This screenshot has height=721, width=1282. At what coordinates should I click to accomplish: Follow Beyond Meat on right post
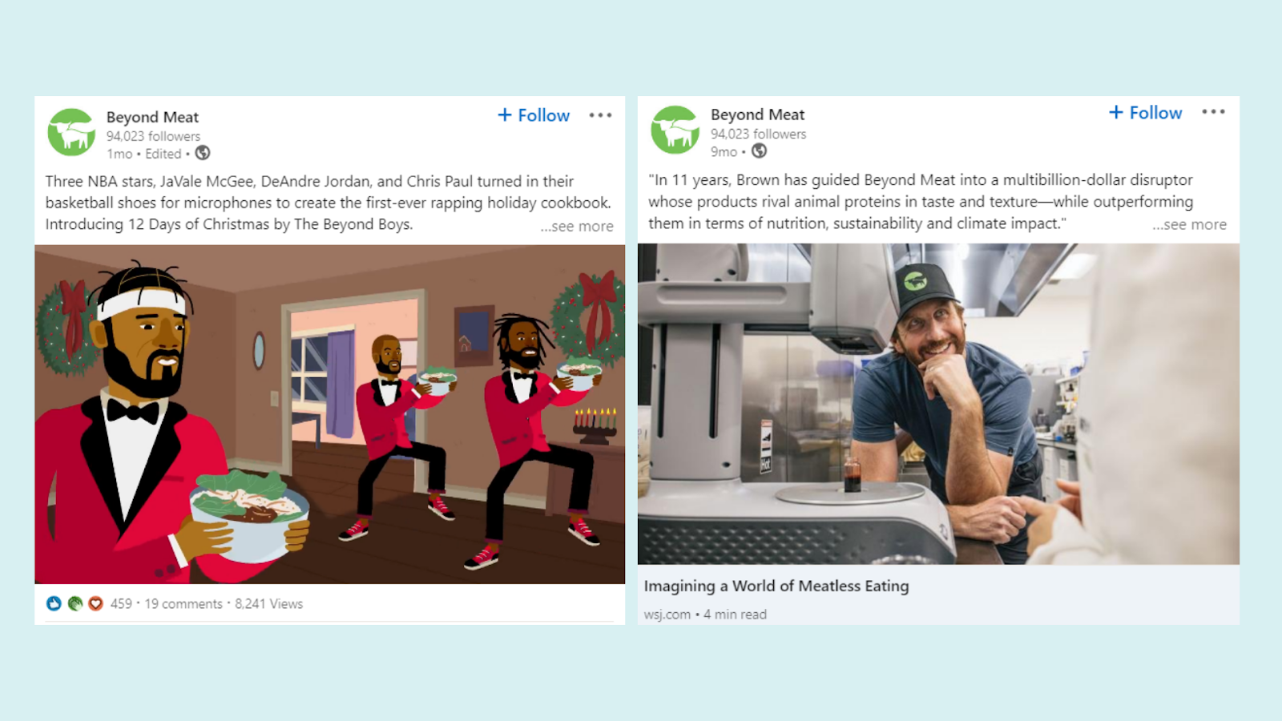[x=1145, y=113]
